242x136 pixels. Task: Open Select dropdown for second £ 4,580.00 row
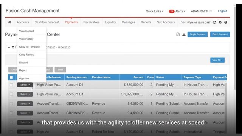pos(25,113)
